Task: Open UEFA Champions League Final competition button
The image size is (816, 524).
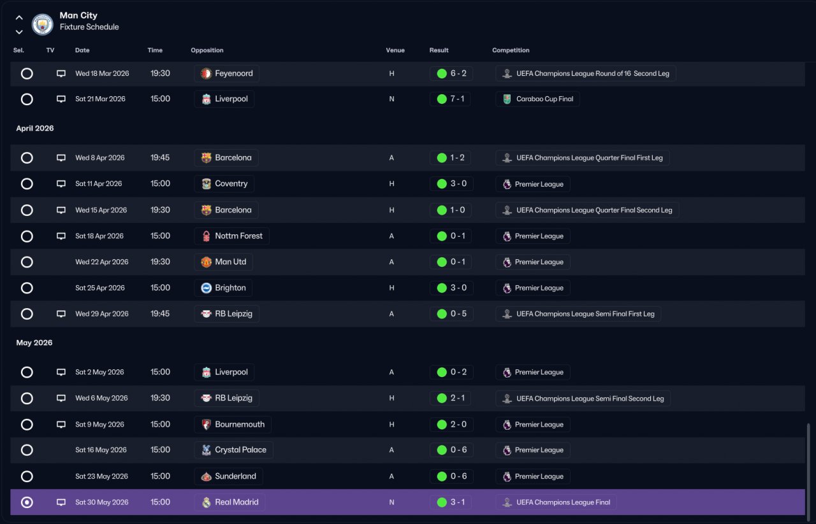Action: pyautogui.click(x=556, y=502)
